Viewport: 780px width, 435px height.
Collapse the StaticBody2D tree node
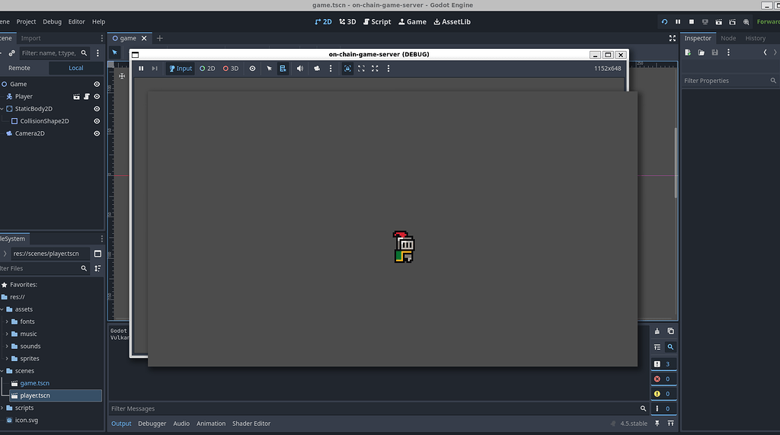(x=2, y=109)
